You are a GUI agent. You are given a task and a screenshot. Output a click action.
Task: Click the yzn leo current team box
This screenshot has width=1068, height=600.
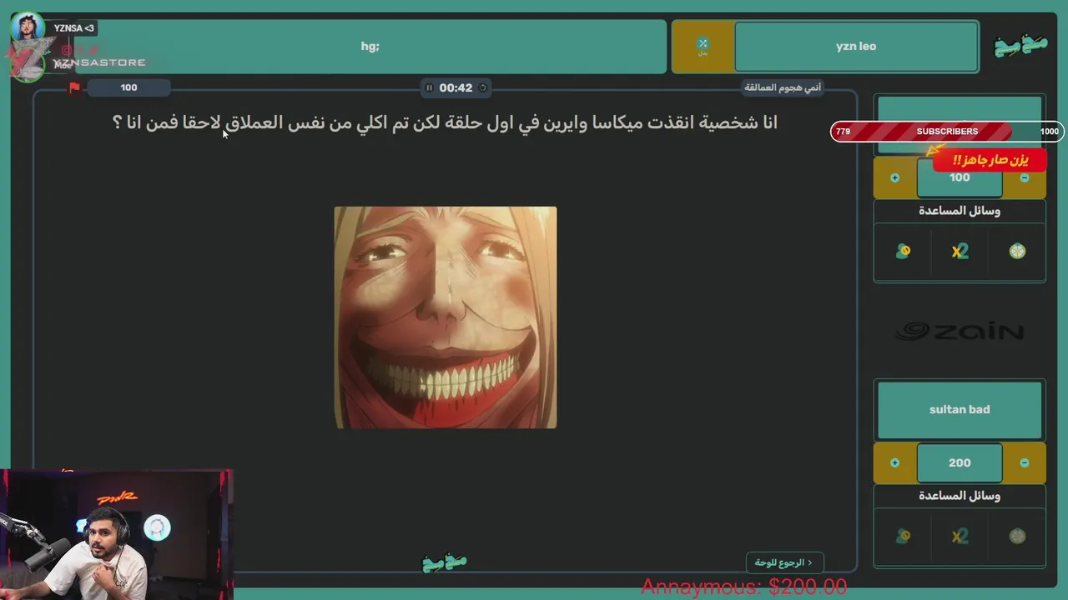coord(856,47)
